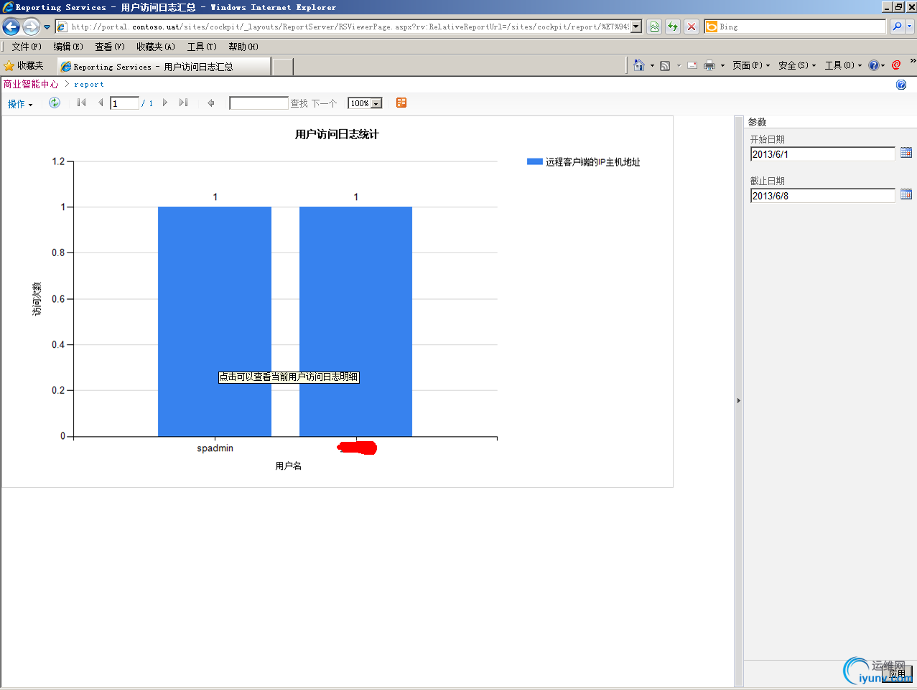This screenshot has height=690, width=917.
Task: Go to last report page icon
Action: 184,103
